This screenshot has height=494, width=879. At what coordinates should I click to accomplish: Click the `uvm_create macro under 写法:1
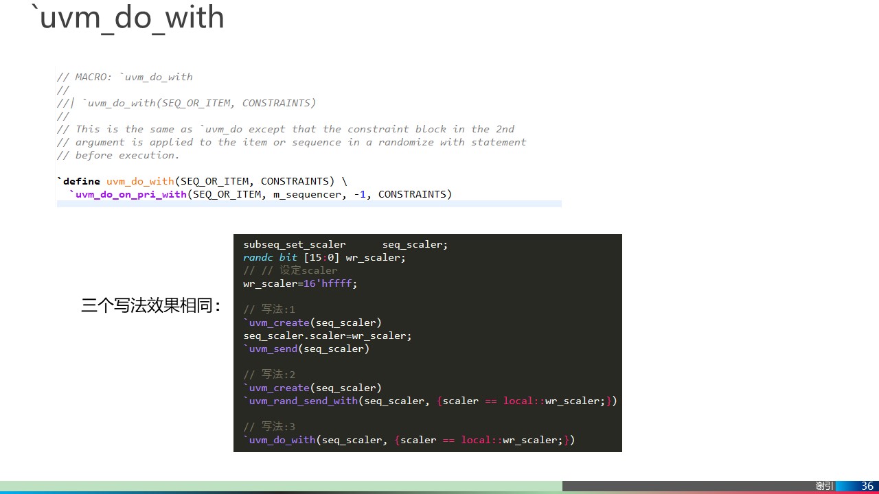pyautogui.click(x=276, y=322)
